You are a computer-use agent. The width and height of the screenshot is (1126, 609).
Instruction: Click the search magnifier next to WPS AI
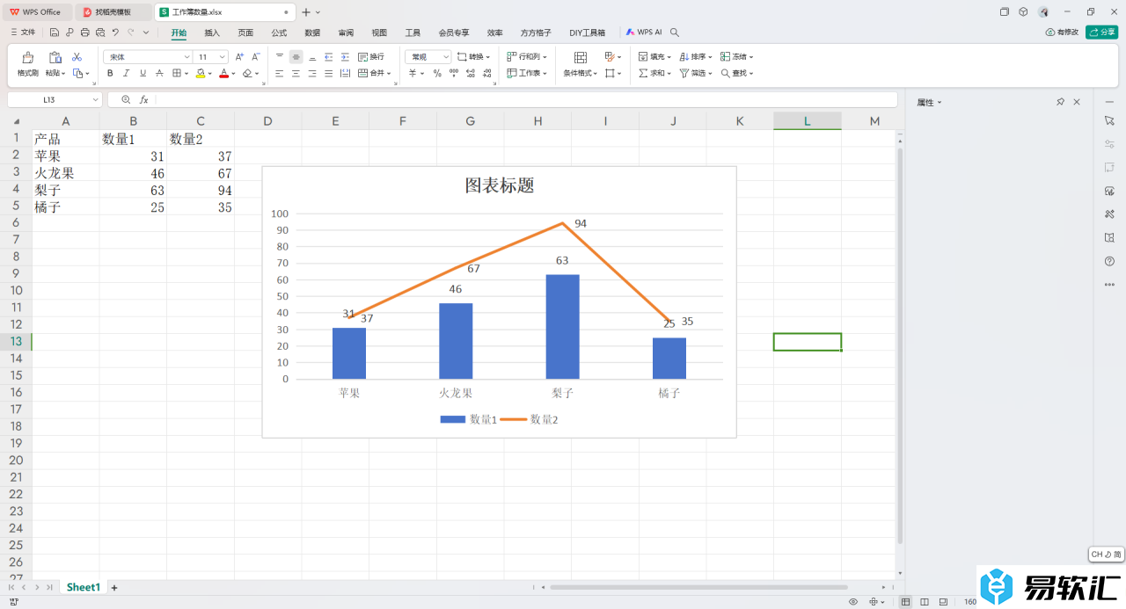click(x=675, y=33)
